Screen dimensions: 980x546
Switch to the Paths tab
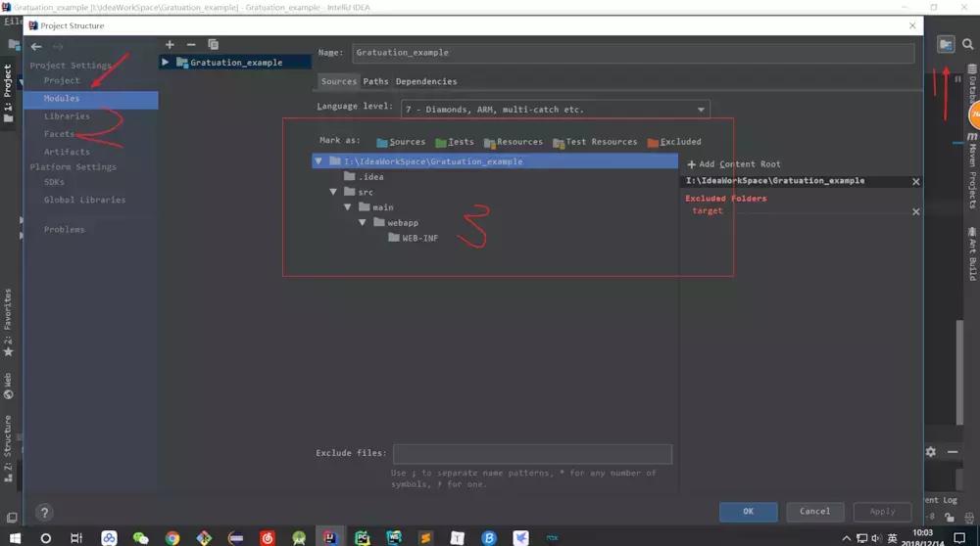pyautogui.click(x=375, y=81)
